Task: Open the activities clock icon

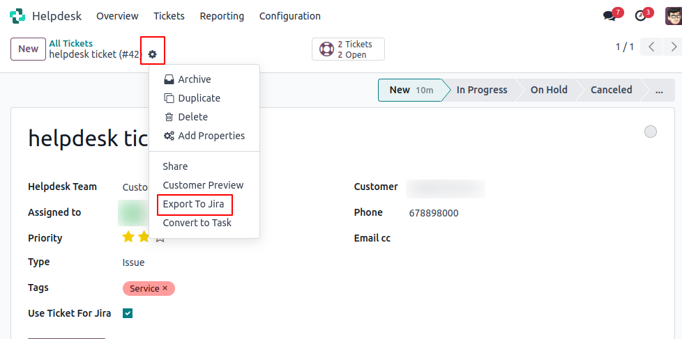Action: point(640,16)
